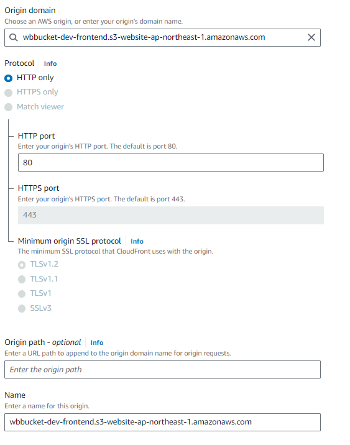Open the Protocol Info link
The width and height of the screenshot is (350, 445).
[x=50, y=63]
